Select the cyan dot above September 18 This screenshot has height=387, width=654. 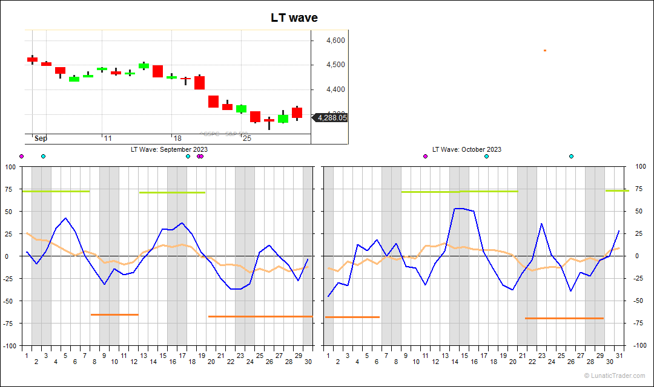click(x=188, y=155)
